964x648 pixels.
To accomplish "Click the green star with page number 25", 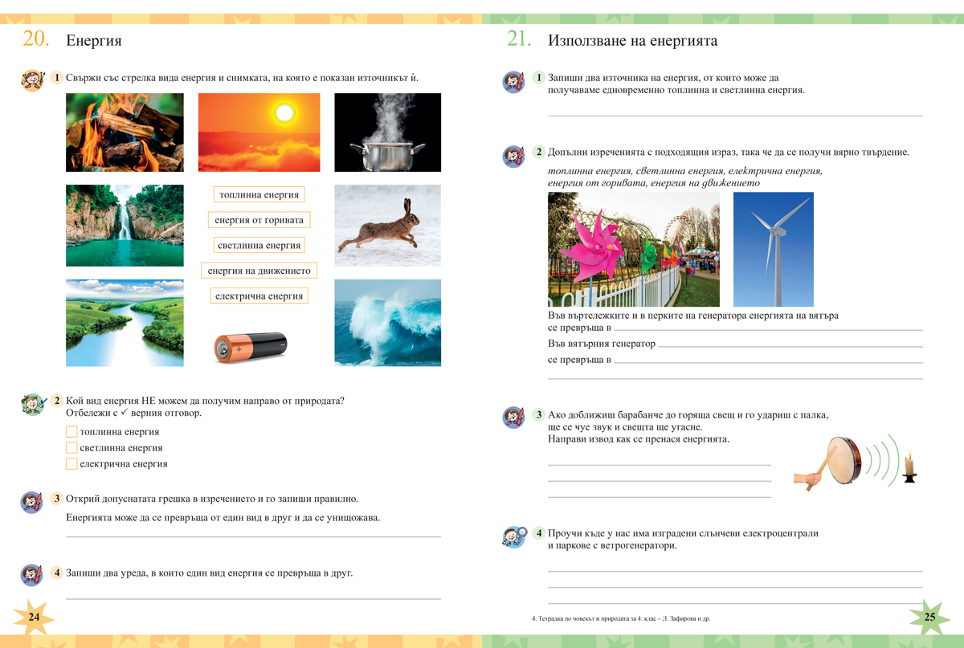I will (x=930, y=615).
